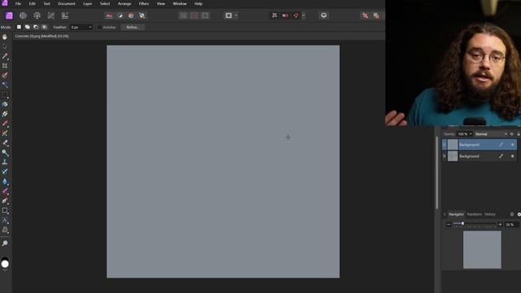
Task: Select the Flood Fill tool
Action: [5, 104]
